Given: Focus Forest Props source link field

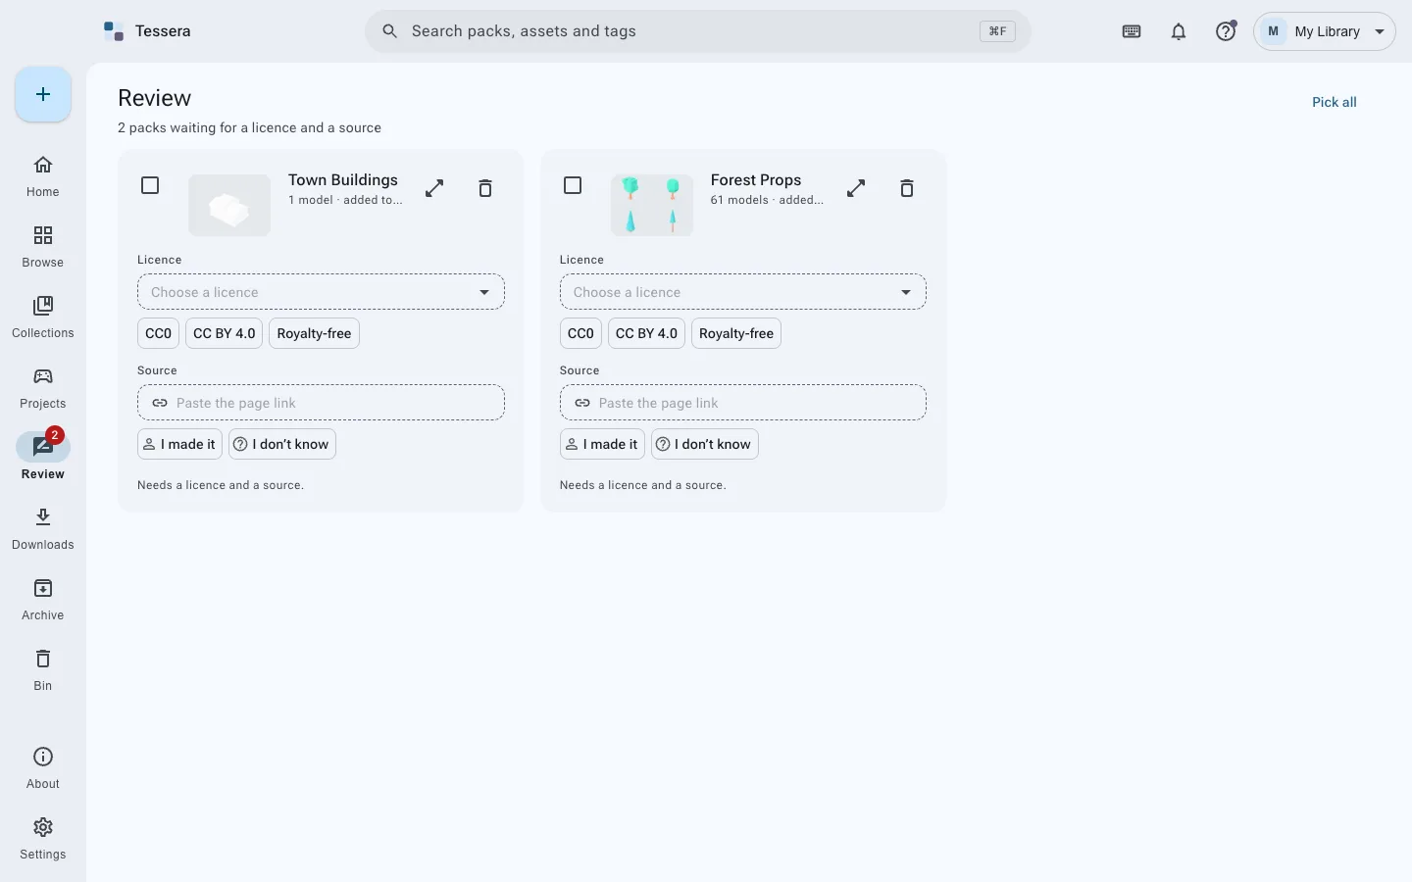Looking at the screenshot, I should pos(743,403).
